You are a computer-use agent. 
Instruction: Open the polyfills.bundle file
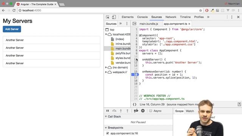click(x=123, y=53)
